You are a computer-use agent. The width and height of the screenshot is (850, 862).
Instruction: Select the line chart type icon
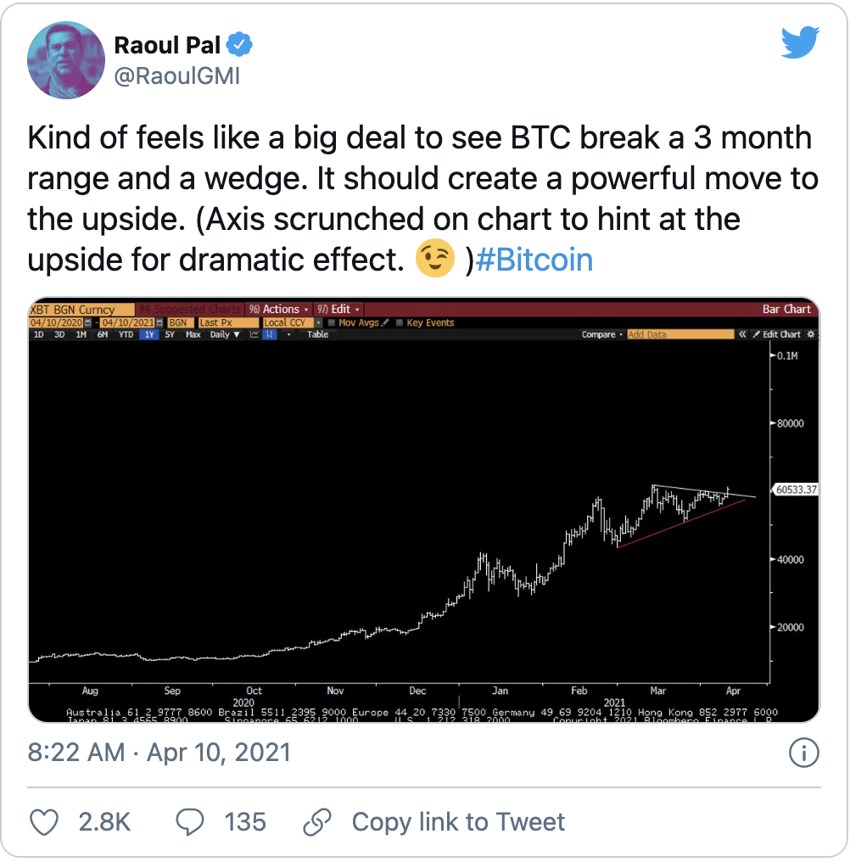254,334
